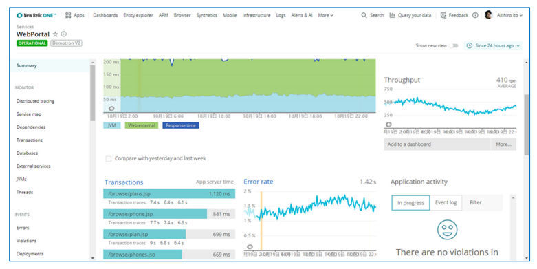The height and width of the screenshot is (269, 537).
Task: Open Infrastructure in top navigation
Action: pos(256,15)
